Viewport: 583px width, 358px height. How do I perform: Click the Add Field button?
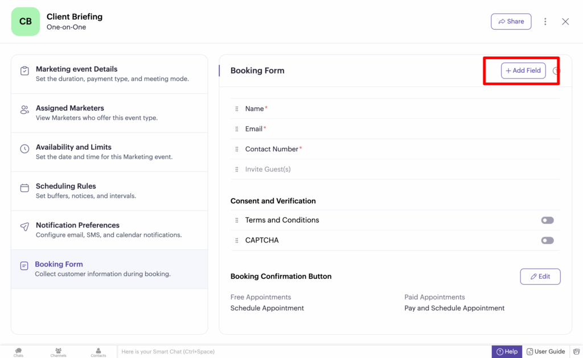tap(523, 71)
